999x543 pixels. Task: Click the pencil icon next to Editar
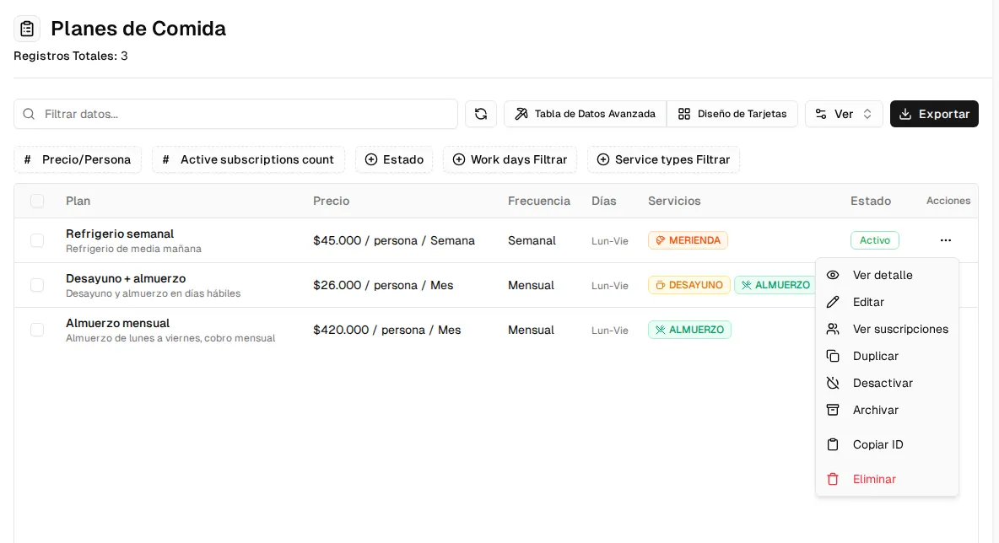pos(833,302)
